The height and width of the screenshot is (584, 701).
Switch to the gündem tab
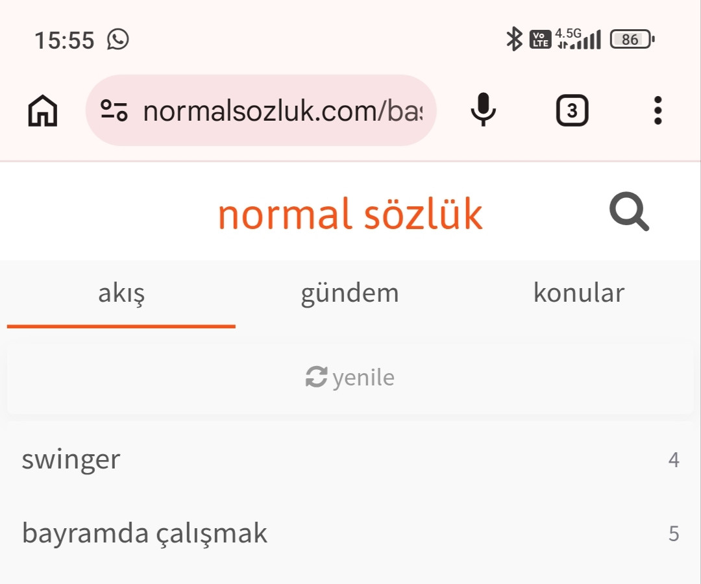[x=350, y=293]
